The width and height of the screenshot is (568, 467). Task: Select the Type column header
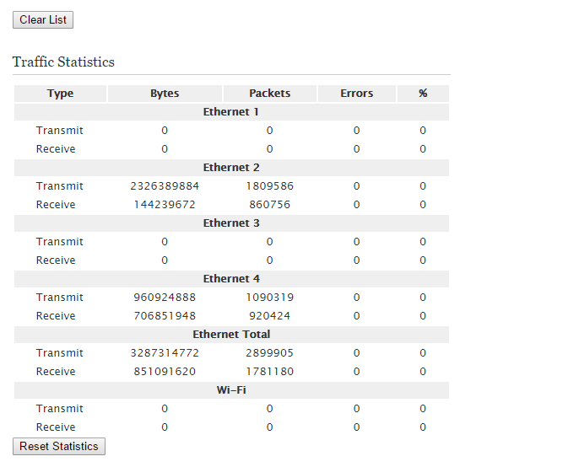[60, 94]
